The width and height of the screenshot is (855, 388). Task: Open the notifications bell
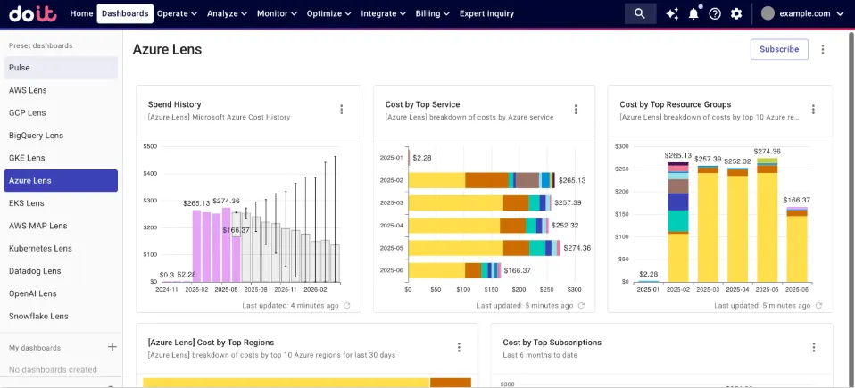tap(693, 13)
